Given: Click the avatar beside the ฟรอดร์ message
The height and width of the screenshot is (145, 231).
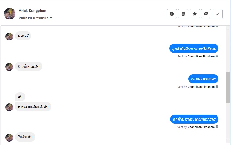Looking at the screenshot, I should (9, 36).
